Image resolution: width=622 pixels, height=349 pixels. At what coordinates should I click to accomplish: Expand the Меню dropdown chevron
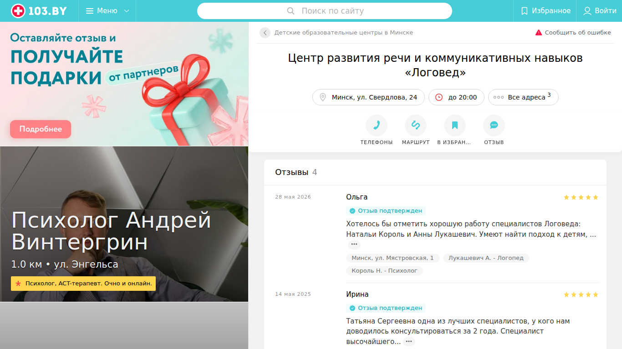tap(127, 11)
